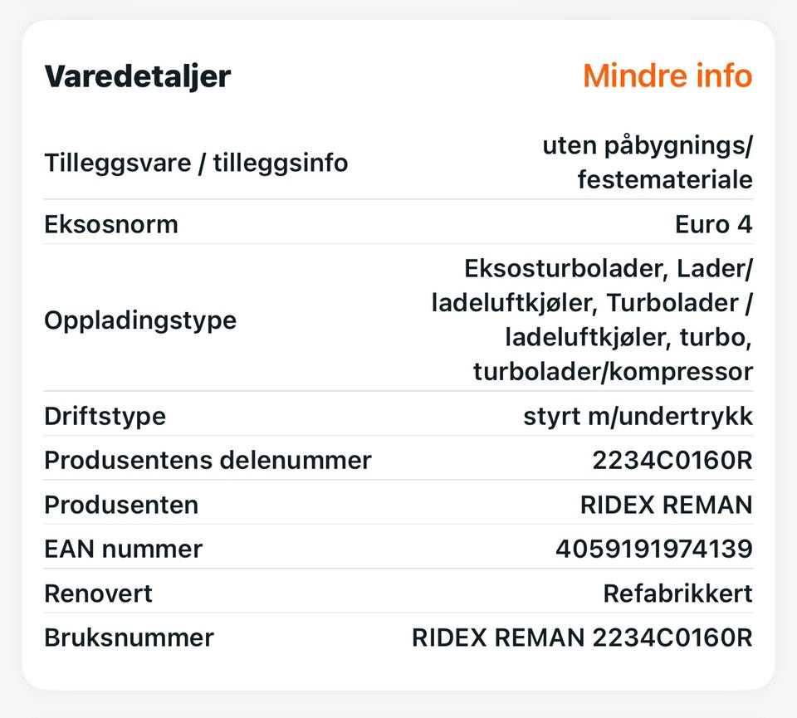Select the Tilleggsvare / tilleggsinfo label
Image resolution: width=797 pixels, height=718 pixels.
(196, 163)
